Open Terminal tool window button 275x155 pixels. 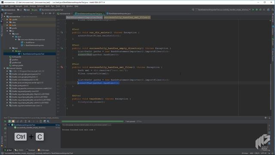(31, 150)
